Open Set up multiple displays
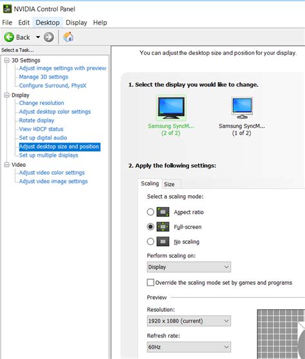The image size is (305, 359). (48, 155)
